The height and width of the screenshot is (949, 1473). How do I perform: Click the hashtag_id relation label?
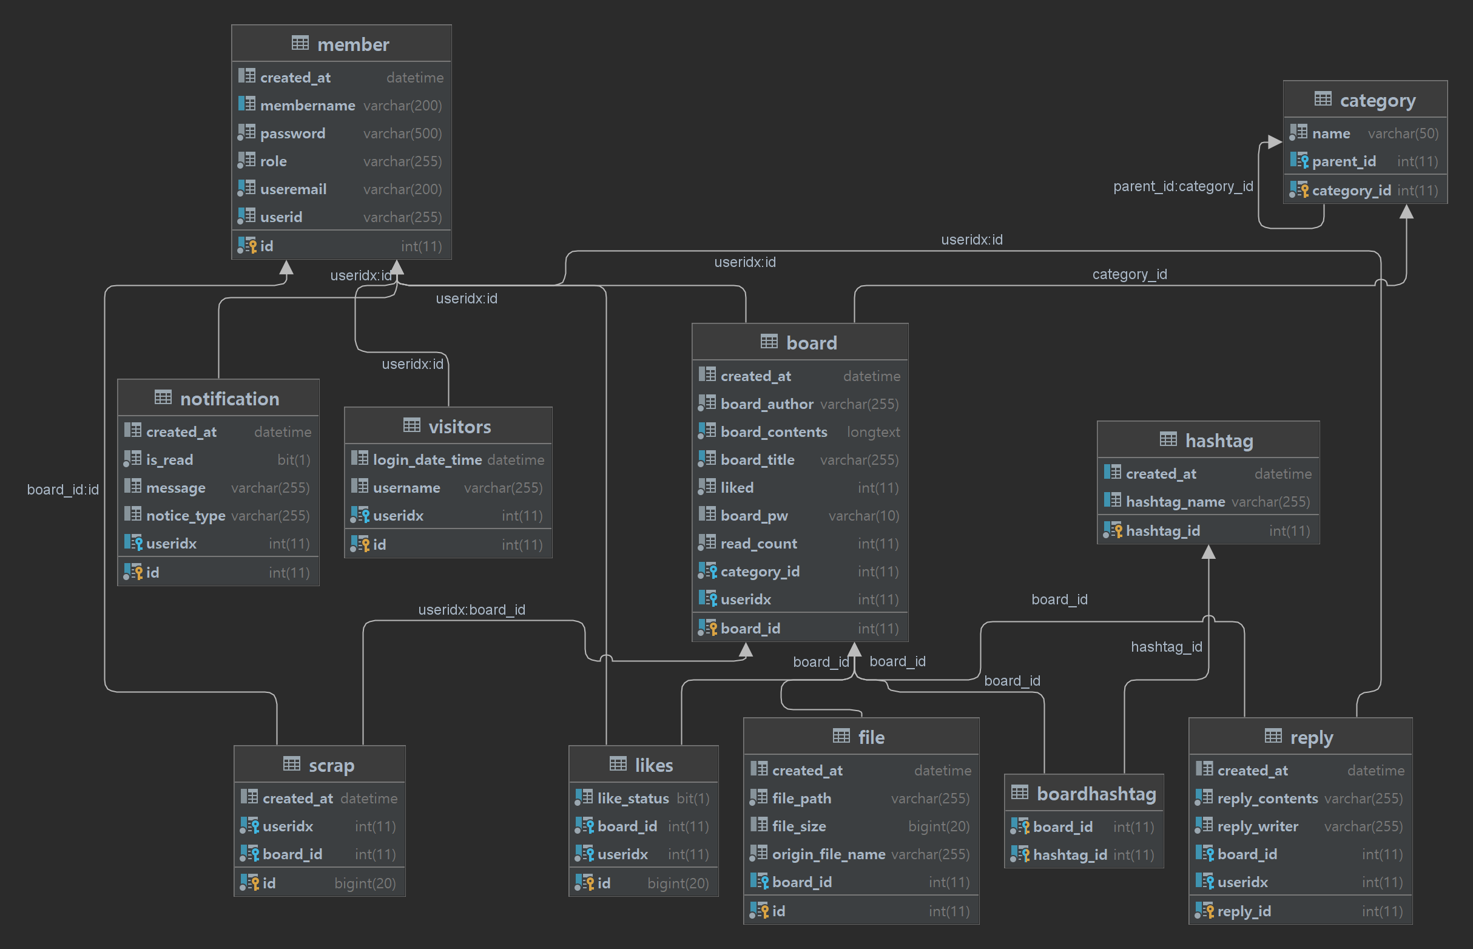tap(1165, 646)
